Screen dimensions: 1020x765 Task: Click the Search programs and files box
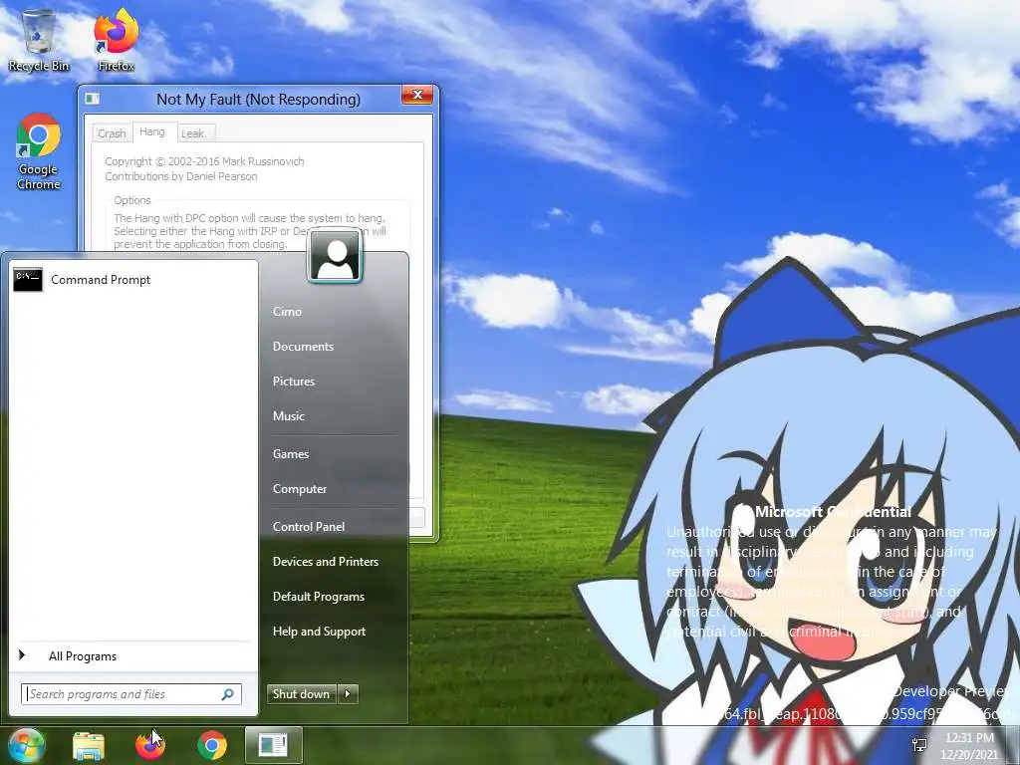[131, 694]
